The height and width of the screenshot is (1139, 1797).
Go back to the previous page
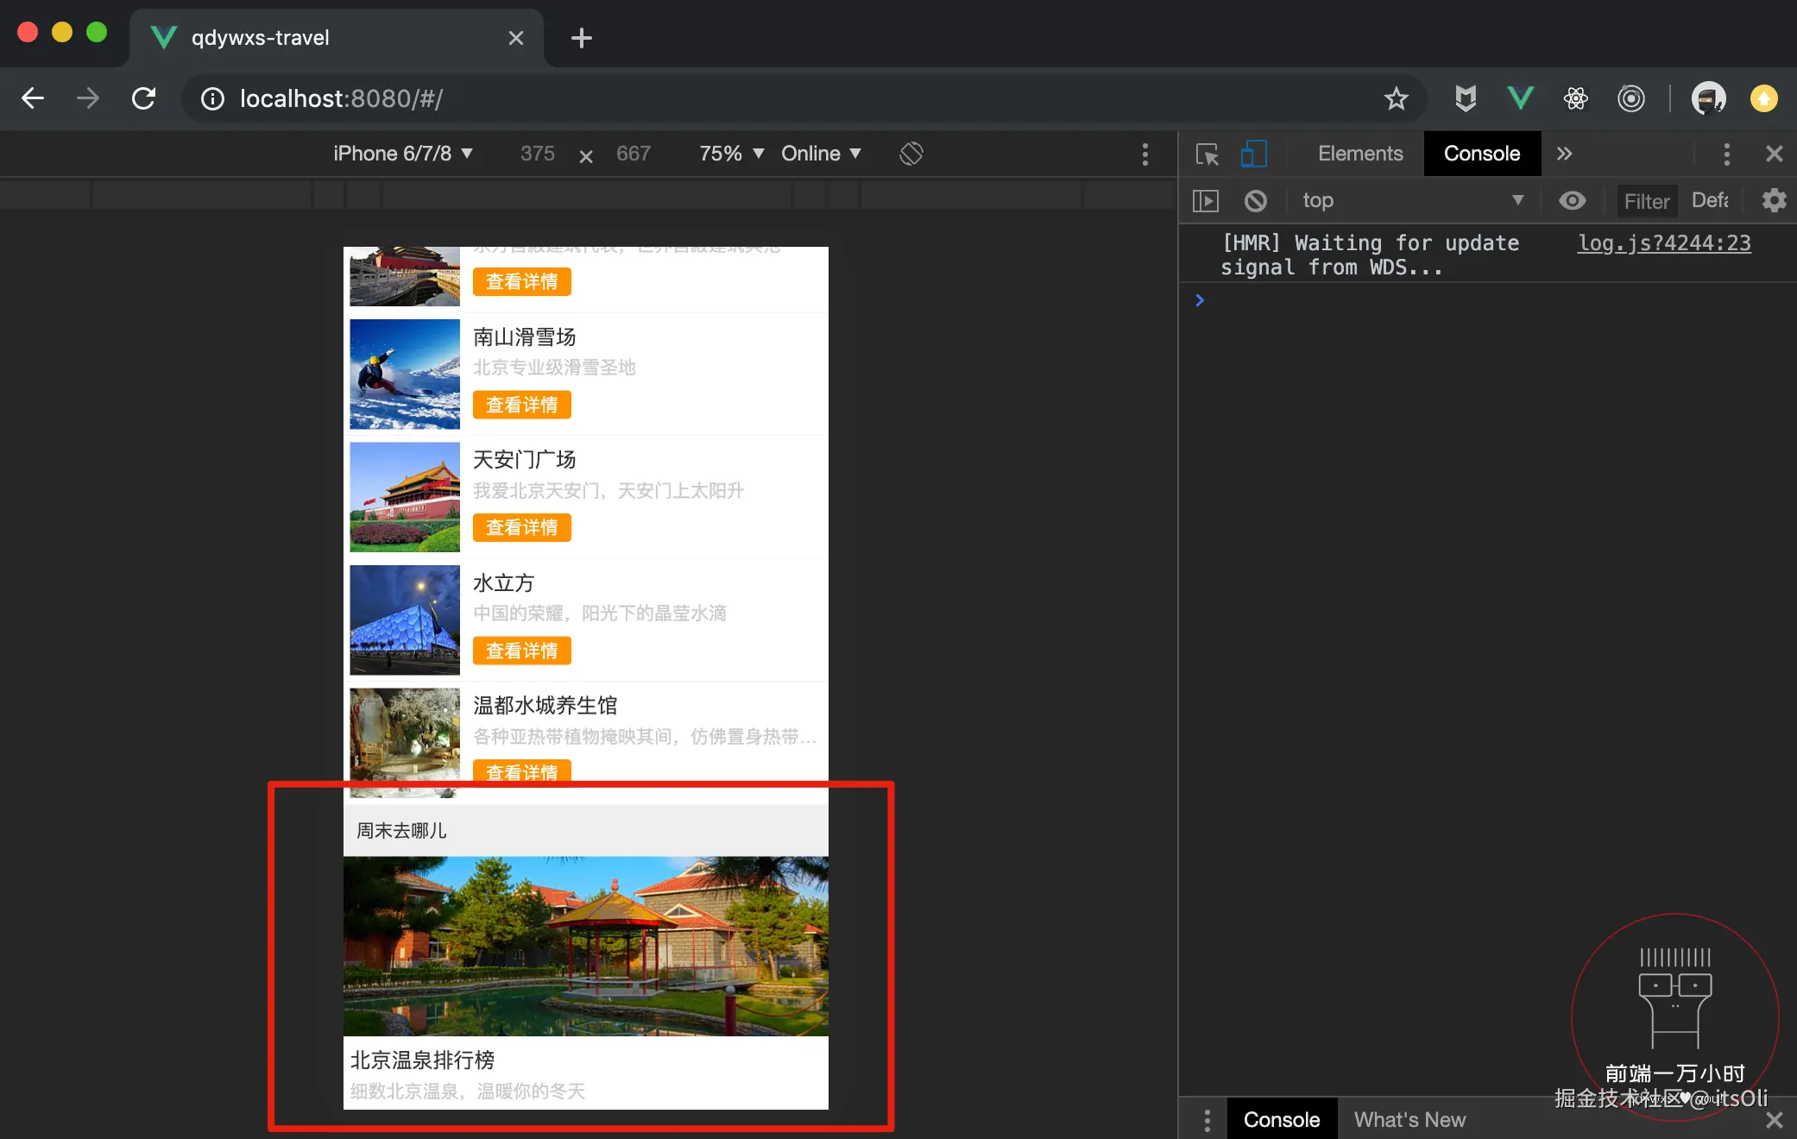point(33,98)
